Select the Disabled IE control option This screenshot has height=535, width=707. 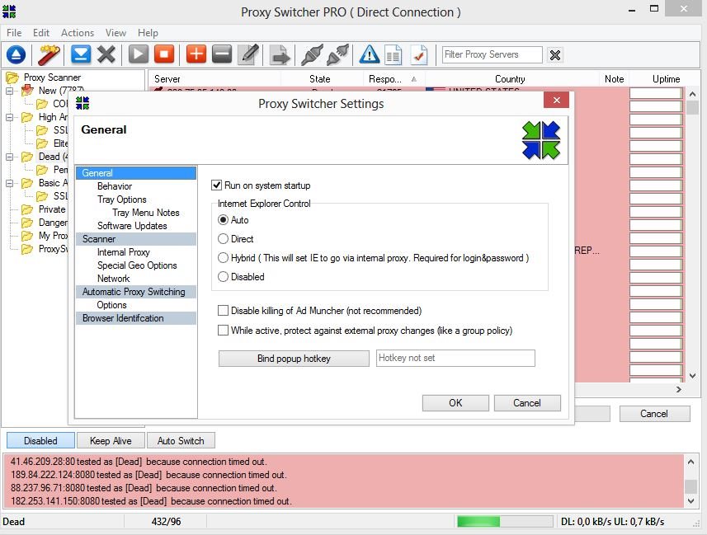[x=223, y=277]
